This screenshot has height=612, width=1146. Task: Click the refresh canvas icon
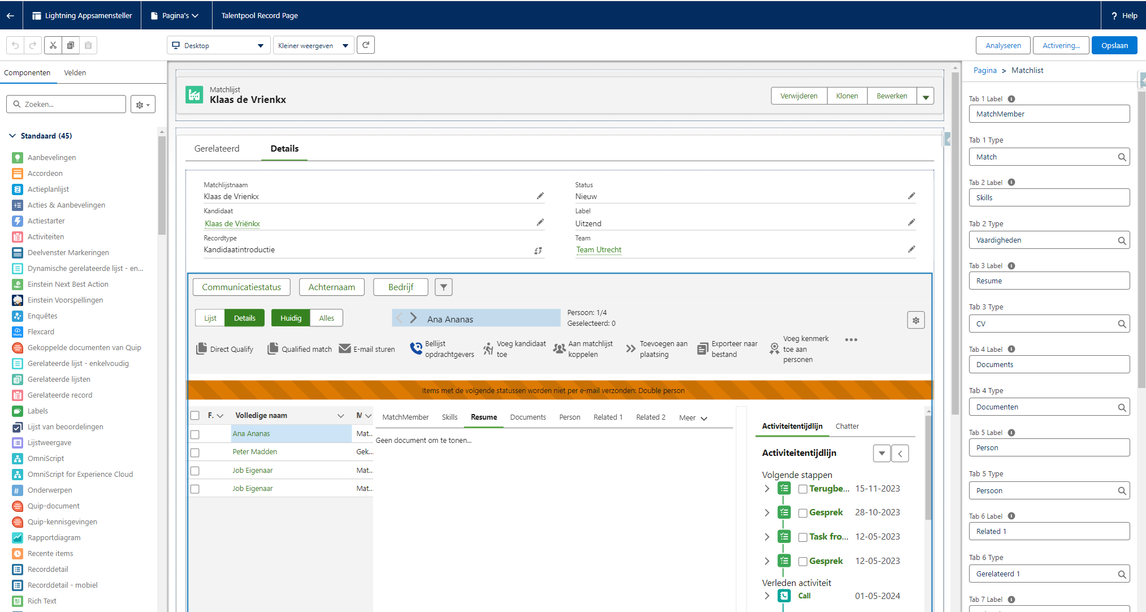coord(366,45)
